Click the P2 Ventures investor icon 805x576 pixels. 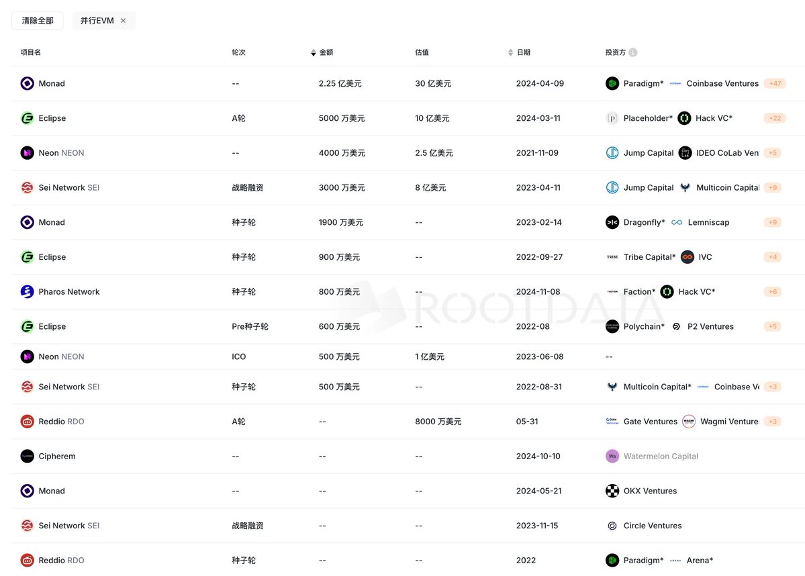[x=676, y=326]
